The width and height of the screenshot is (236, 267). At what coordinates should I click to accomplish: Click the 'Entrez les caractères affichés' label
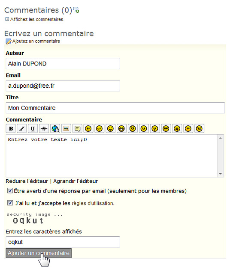44,231
